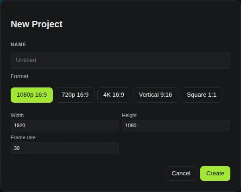This screenshot has height=192, width=241.
Task: Pick the 4K 16:9 format preset
Action: [x=114, y=95]
